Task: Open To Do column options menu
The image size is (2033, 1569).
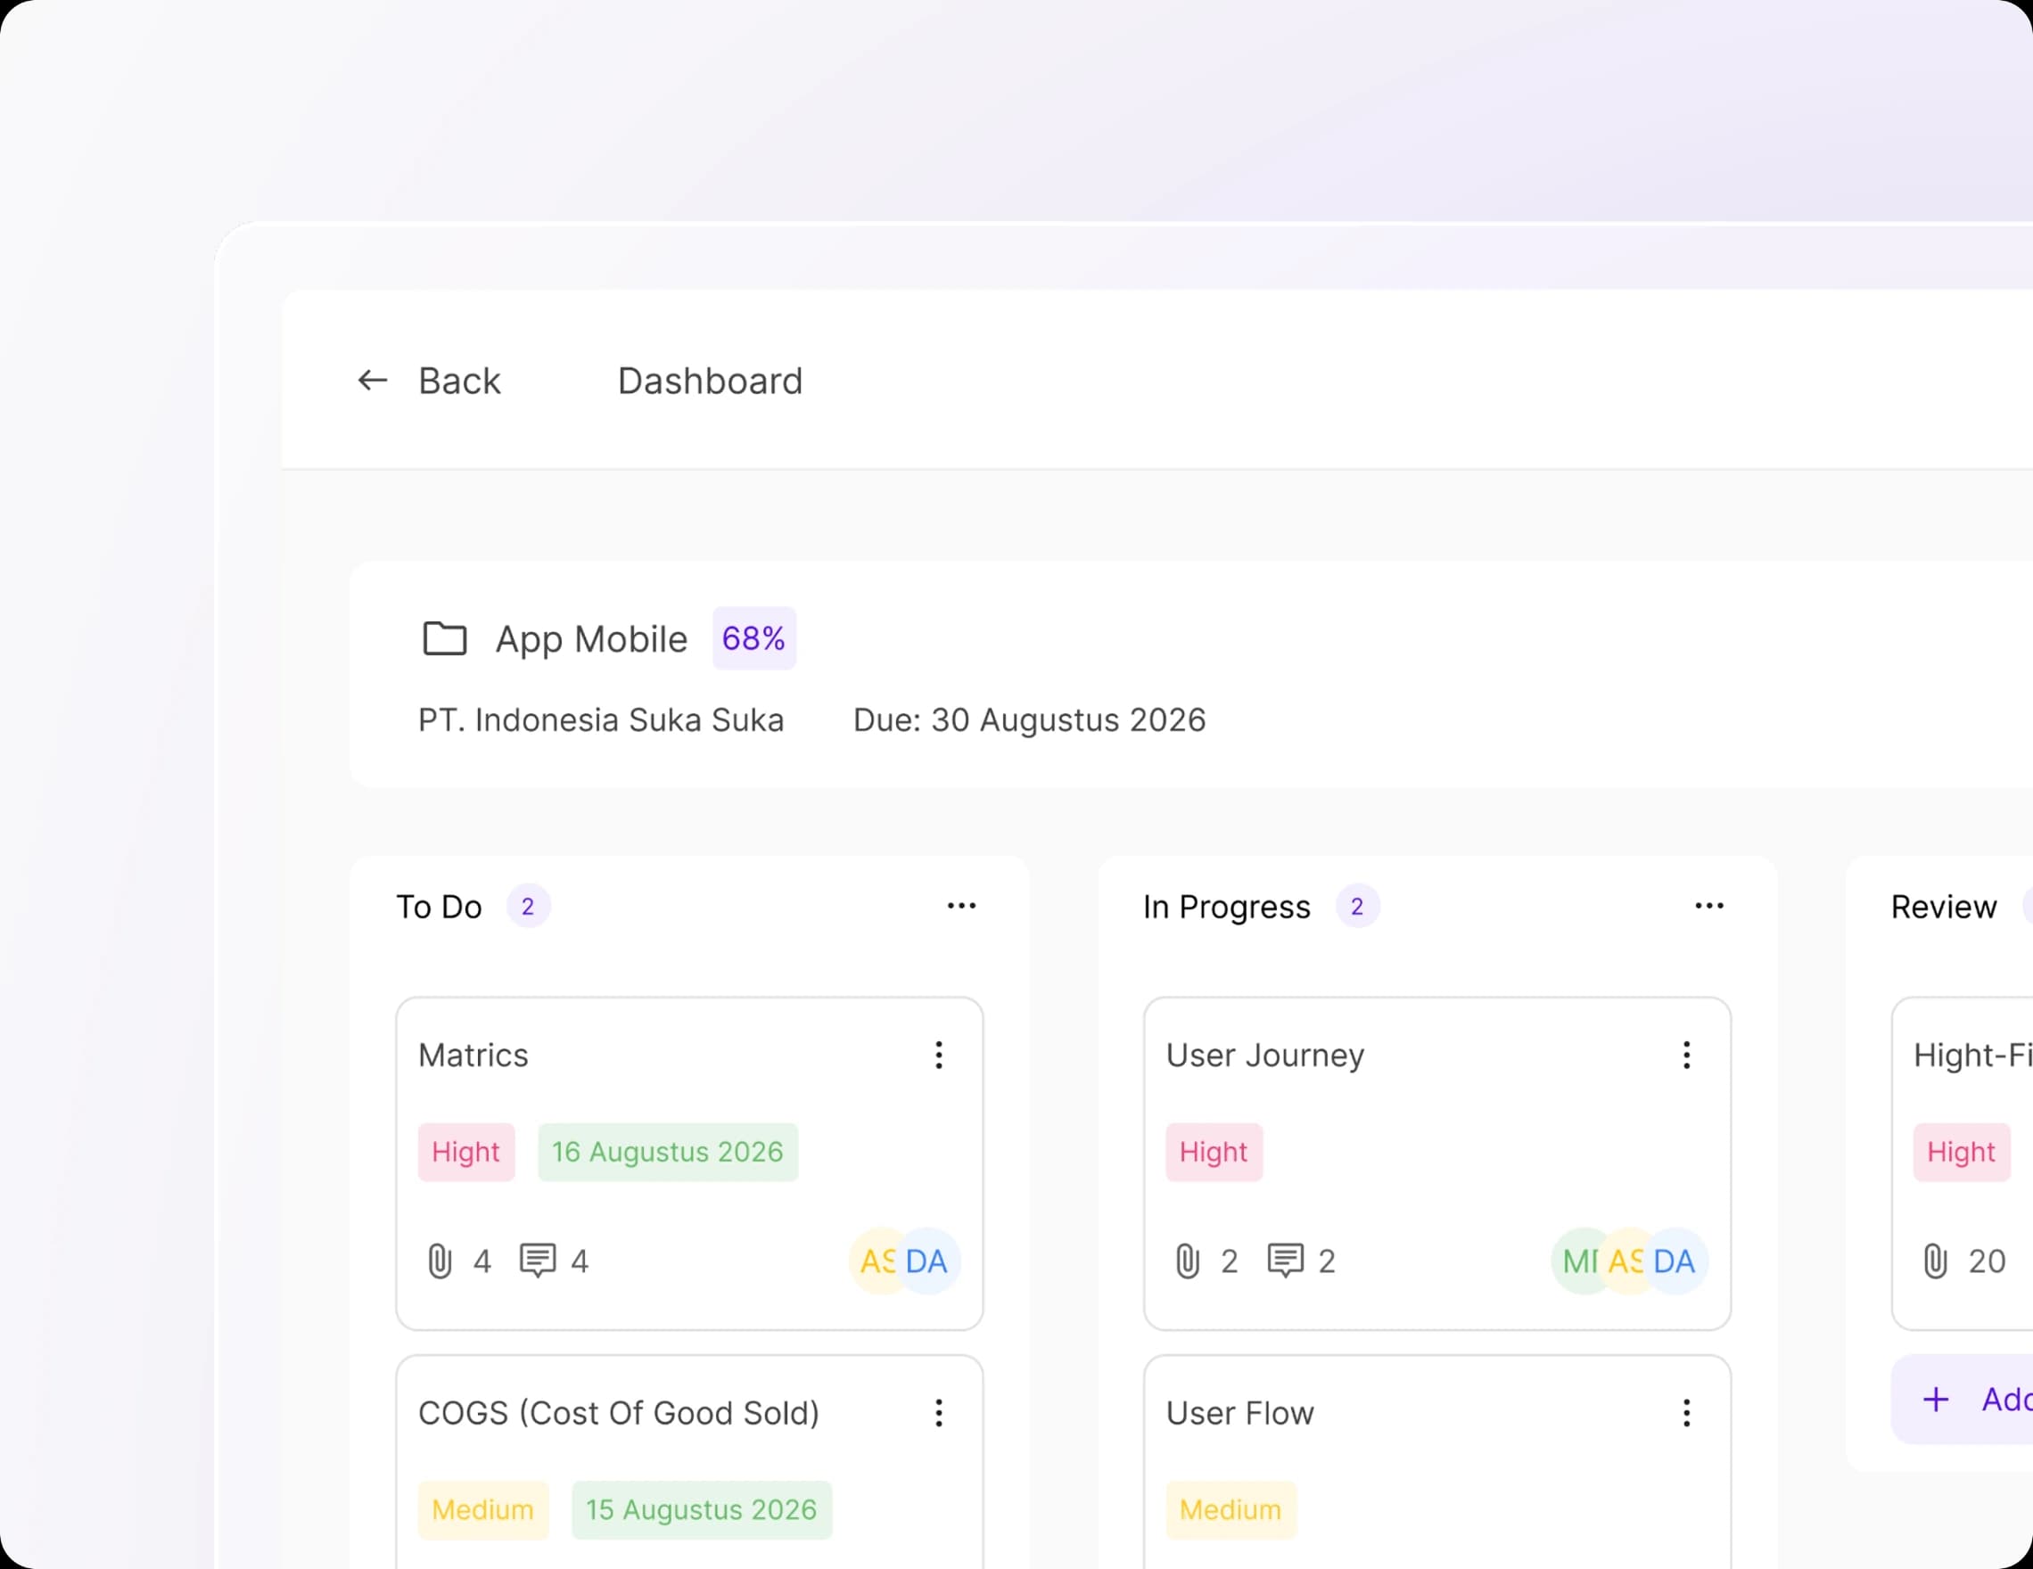Action: (x=960, y=906)
